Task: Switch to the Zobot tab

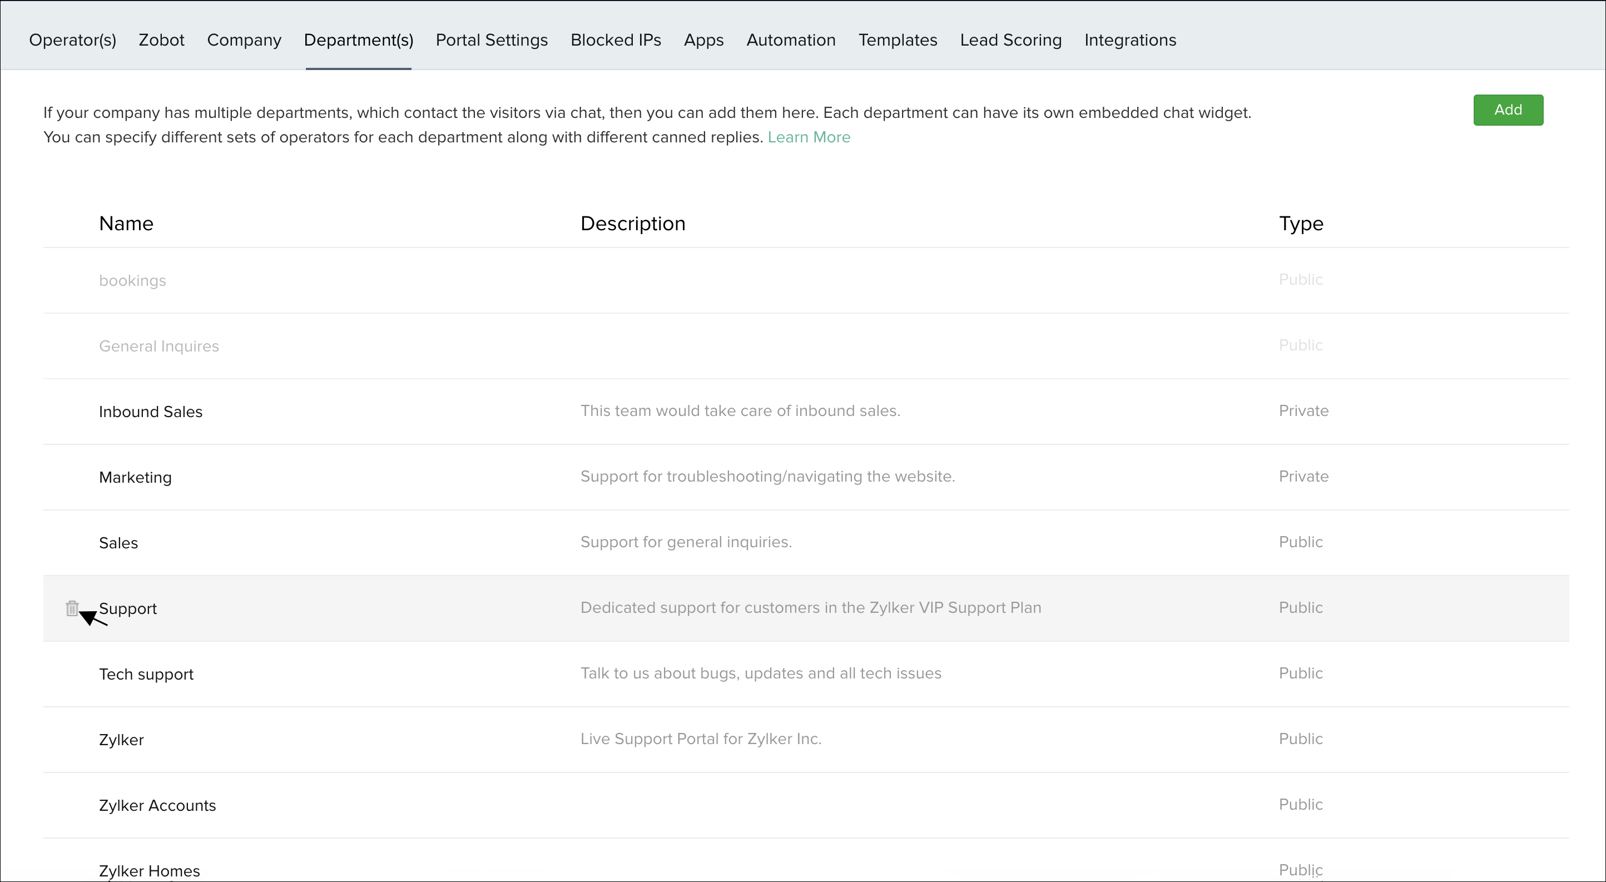Action: (x=161, y=40)
